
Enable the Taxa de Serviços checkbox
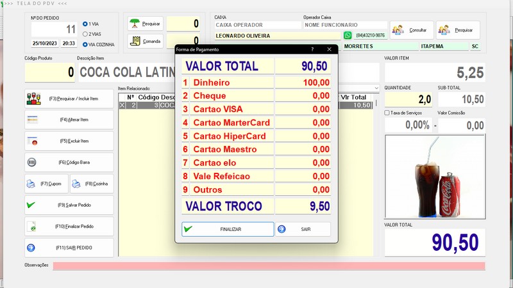[x=387, y=113]
